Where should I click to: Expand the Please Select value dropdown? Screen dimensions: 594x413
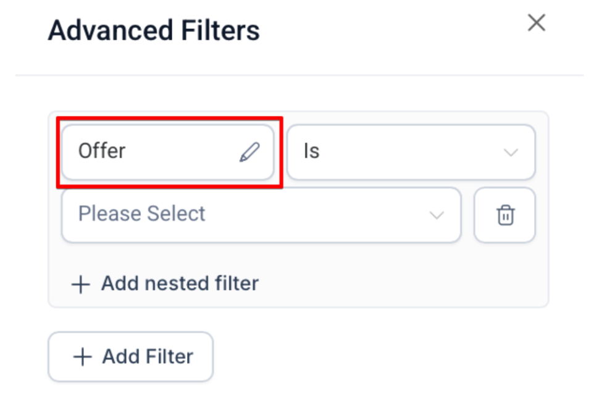click(x=261, y=215)
